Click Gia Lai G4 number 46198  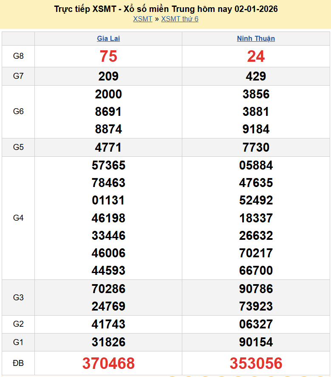(108, 218)
